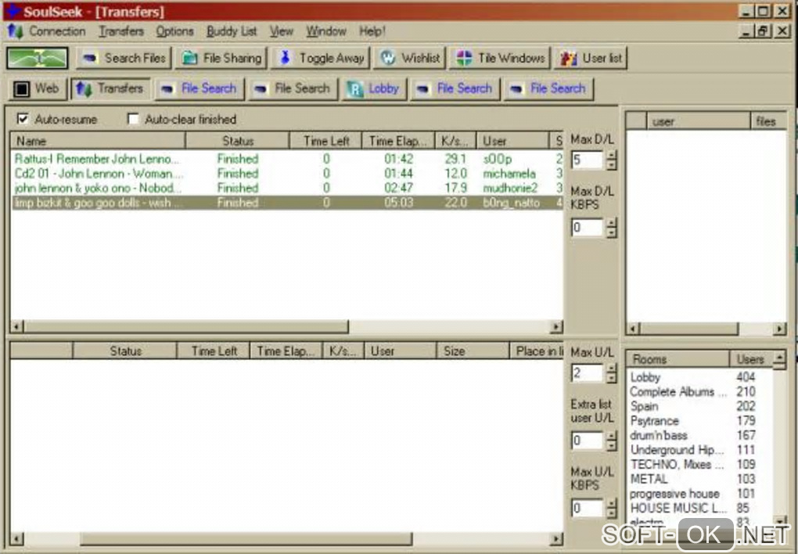This screenshot has height=554, width=798.
Task: Click the Max D/L input field
Action: (588, 160)
